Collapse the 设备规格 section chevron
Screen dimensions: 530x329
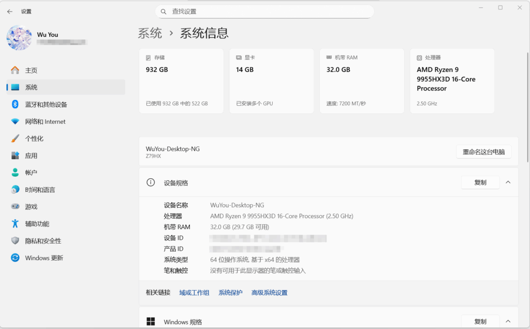508,182
